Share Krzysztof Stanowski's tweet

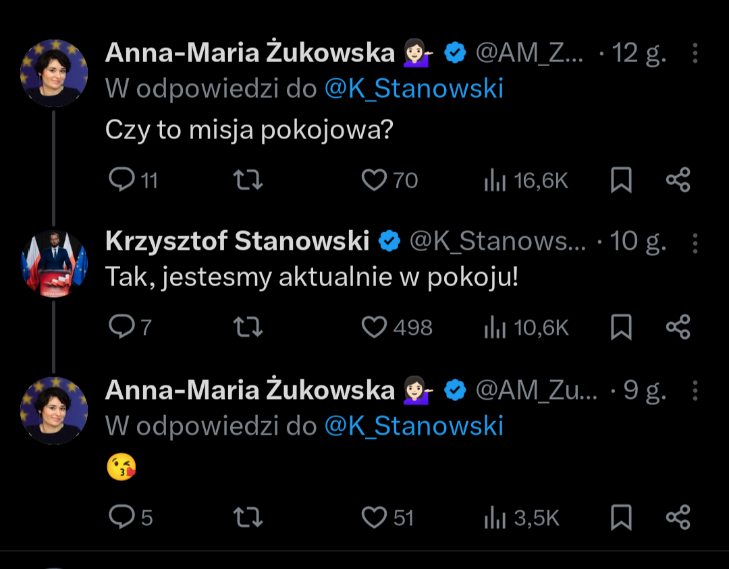(x=678, y=327)
